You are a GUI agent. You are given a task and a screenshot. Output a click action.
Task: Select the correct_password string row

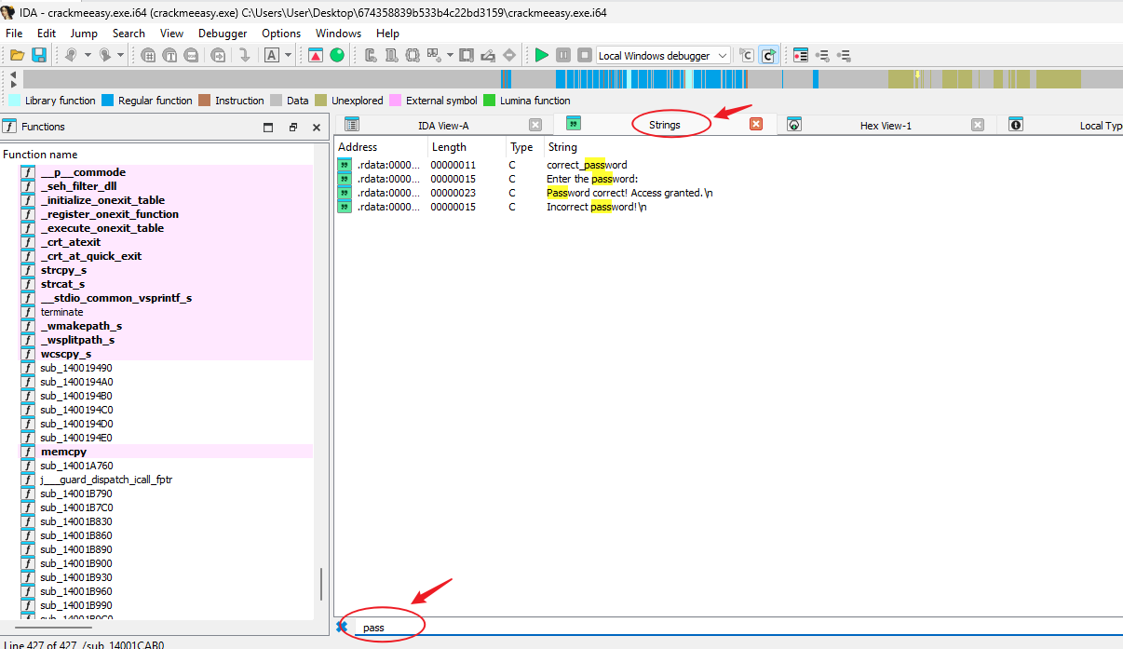[x=728, y=165]
